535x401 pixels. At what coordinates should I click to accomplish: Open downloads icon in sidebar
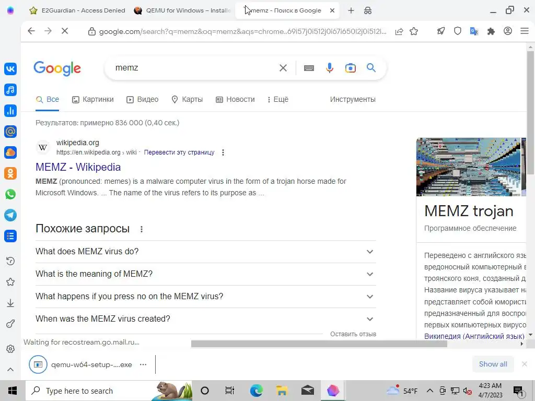point(10,303)
